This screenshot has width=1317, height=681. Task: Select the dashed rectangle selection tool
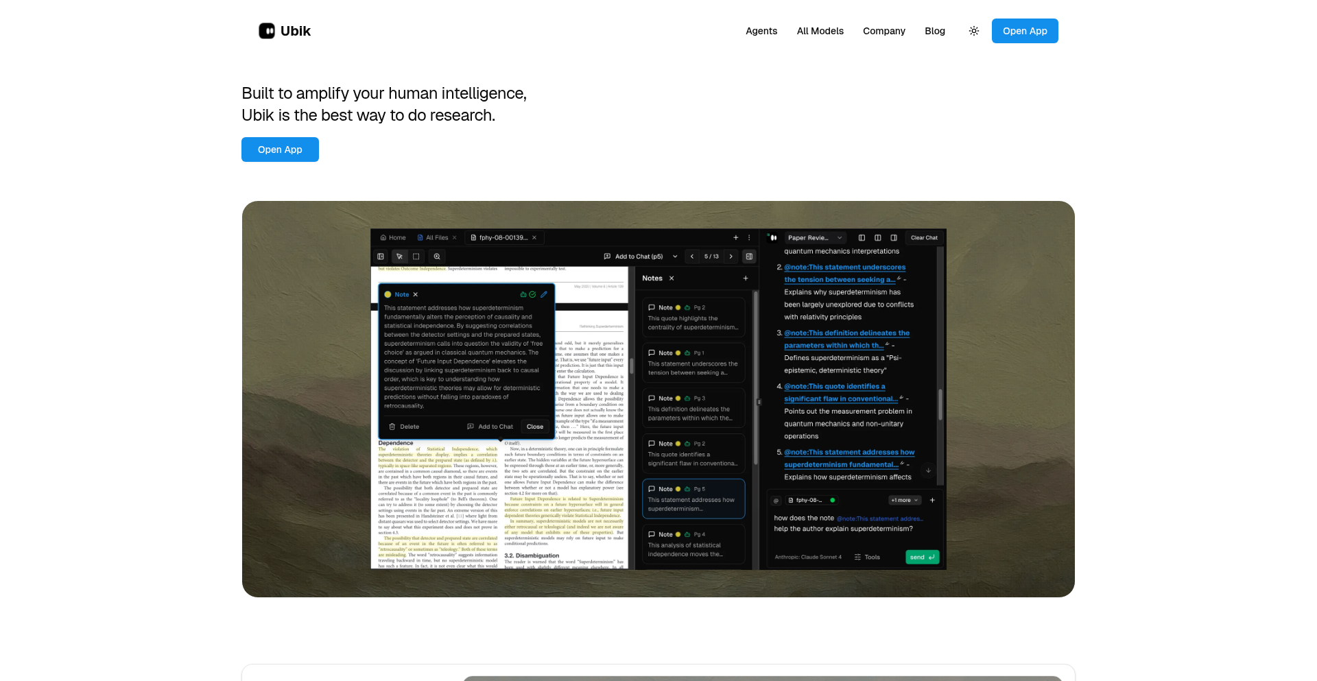click(416, 256)
